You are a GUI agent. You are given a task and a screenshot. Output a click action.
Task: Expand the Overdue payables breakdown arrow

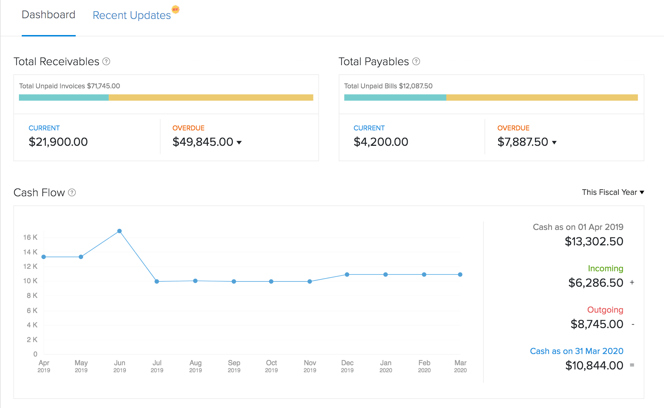(x=554, y=143)
